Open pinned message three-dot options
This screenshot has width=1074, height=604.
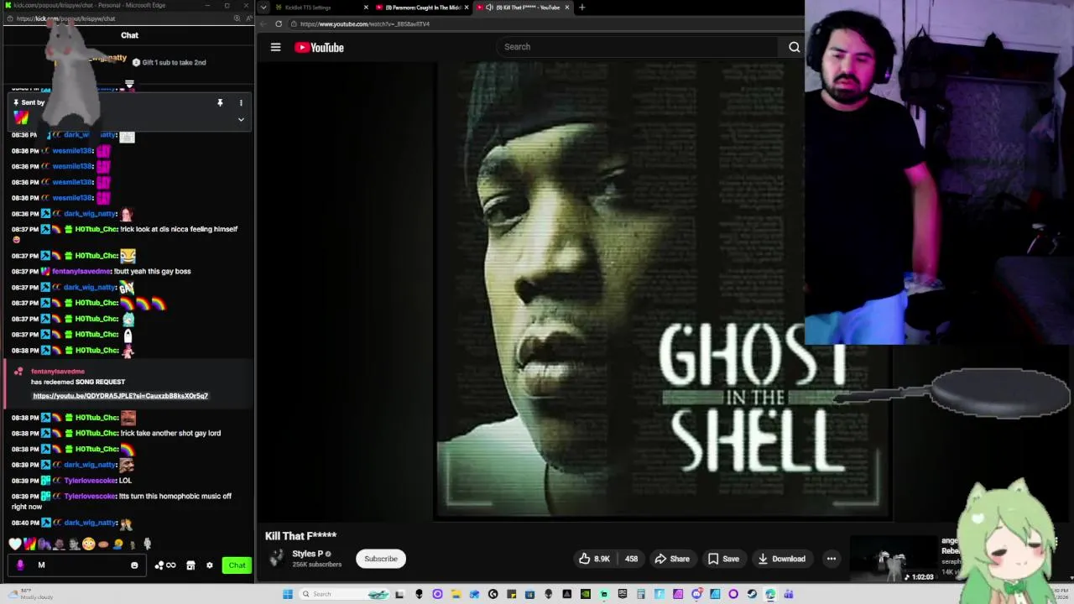click(241, 102)
